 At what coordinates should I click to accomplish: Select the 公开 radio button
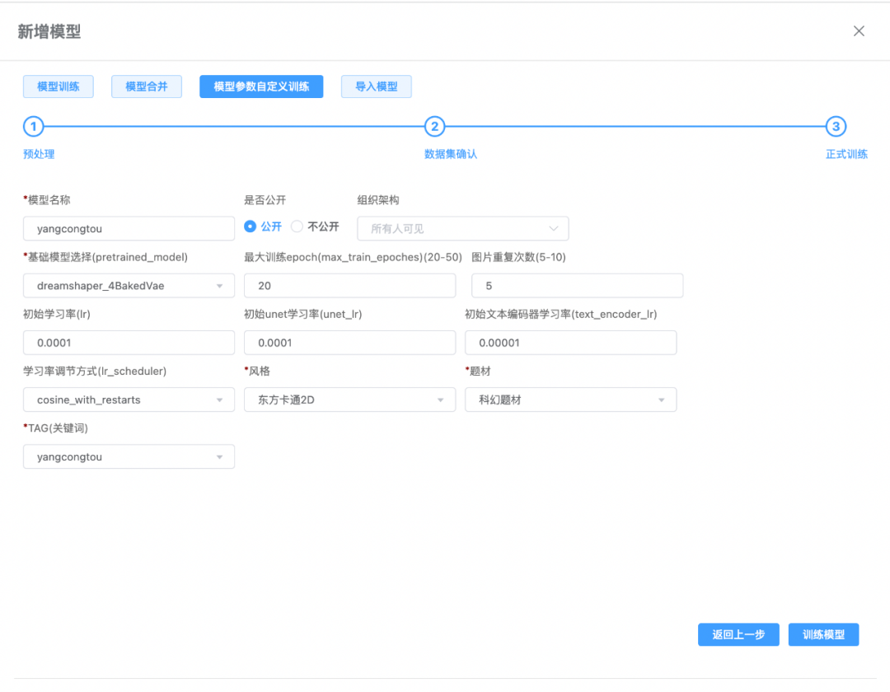250,227
